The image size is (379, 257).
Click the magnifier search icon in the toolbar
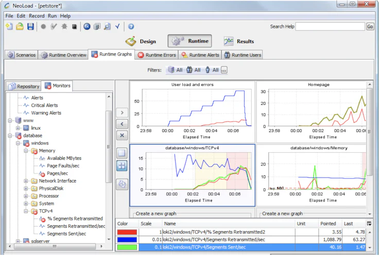[107, 27]
